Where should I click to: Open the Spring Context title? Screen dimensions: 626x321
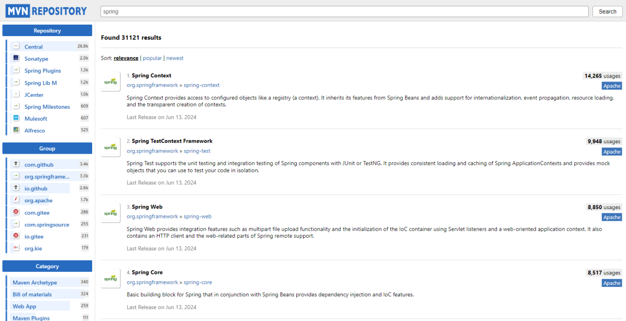151,75
